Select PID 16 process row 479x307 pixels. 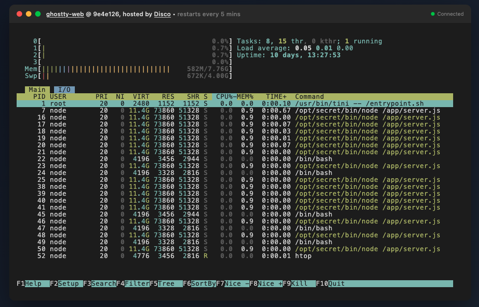(x=235, y=117)
